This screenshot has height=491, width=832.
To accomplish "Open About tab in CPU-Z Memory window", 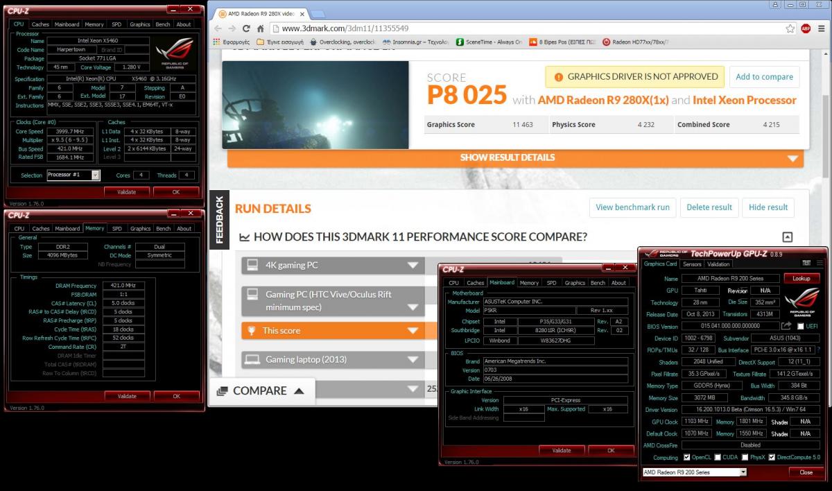I will coord(184,228).
